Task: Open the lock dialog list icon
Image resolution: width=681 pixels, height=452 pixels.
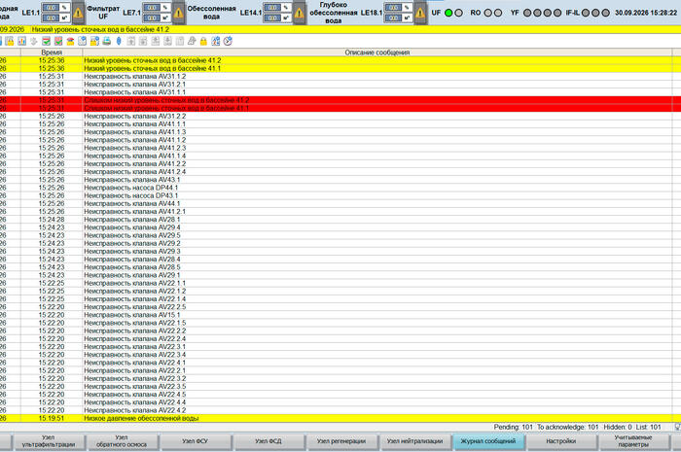Action: pyautogui.click(x=94, y=41)
